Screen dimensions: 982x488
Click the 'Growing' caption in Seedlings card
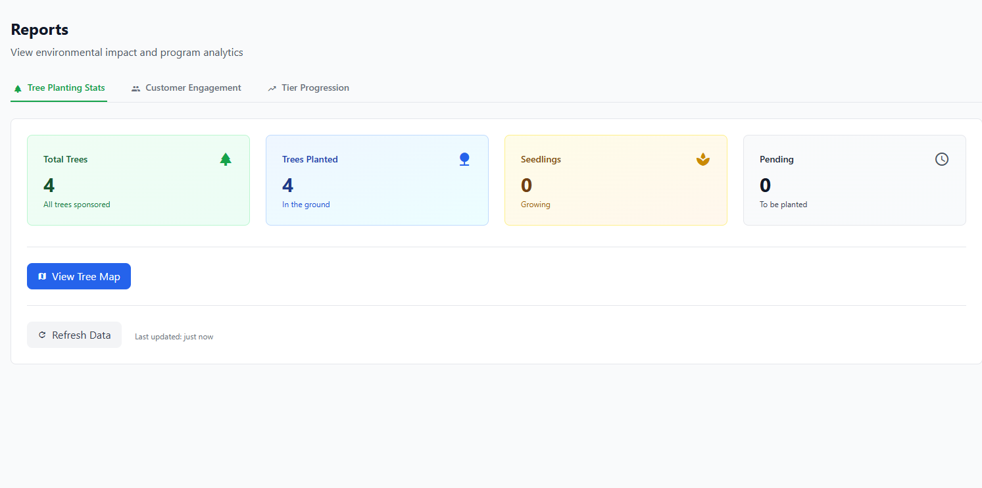(535, 205)
